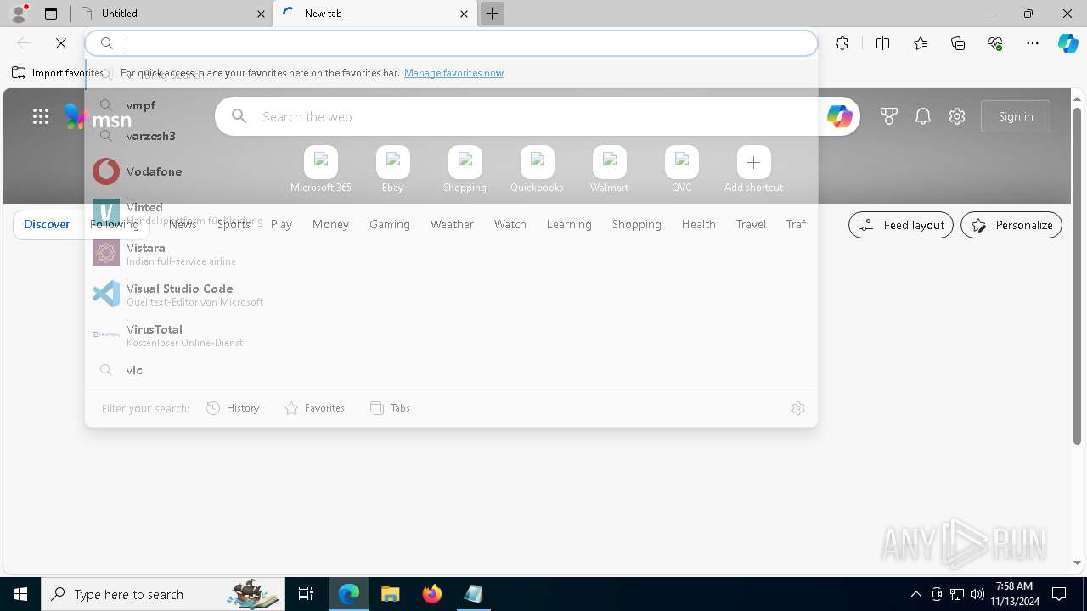Open the tab actions menu icon
Screen dimensions: 1087x611
51,14
